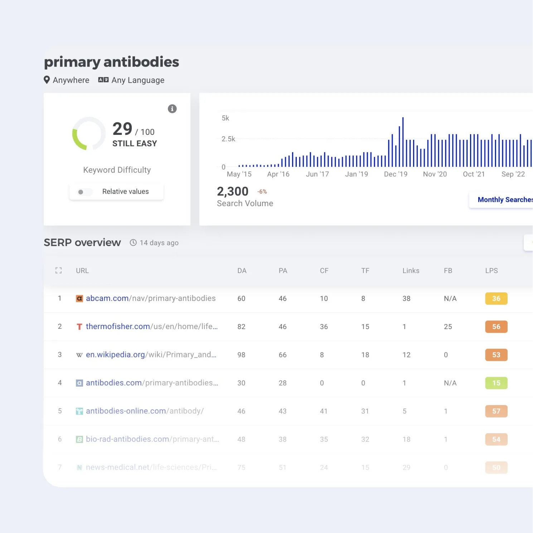Click the clock icon next to 14 days ago
This screenshot has width=533, height=533.
133,243
